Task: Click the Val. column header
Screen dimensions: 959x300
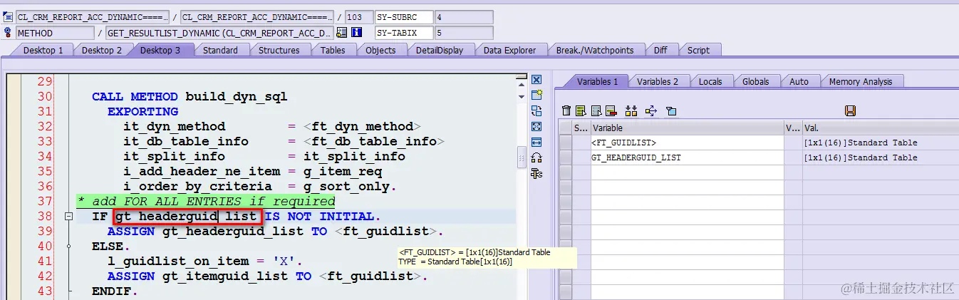Action: (x=880, y=128)
